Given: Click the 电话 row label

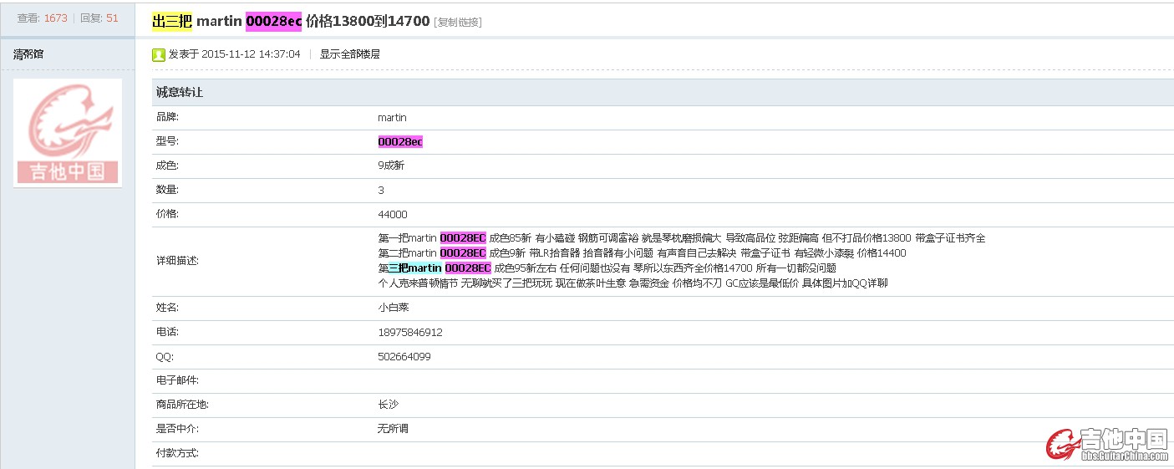Looking at the screenshot, I should 167,333.
